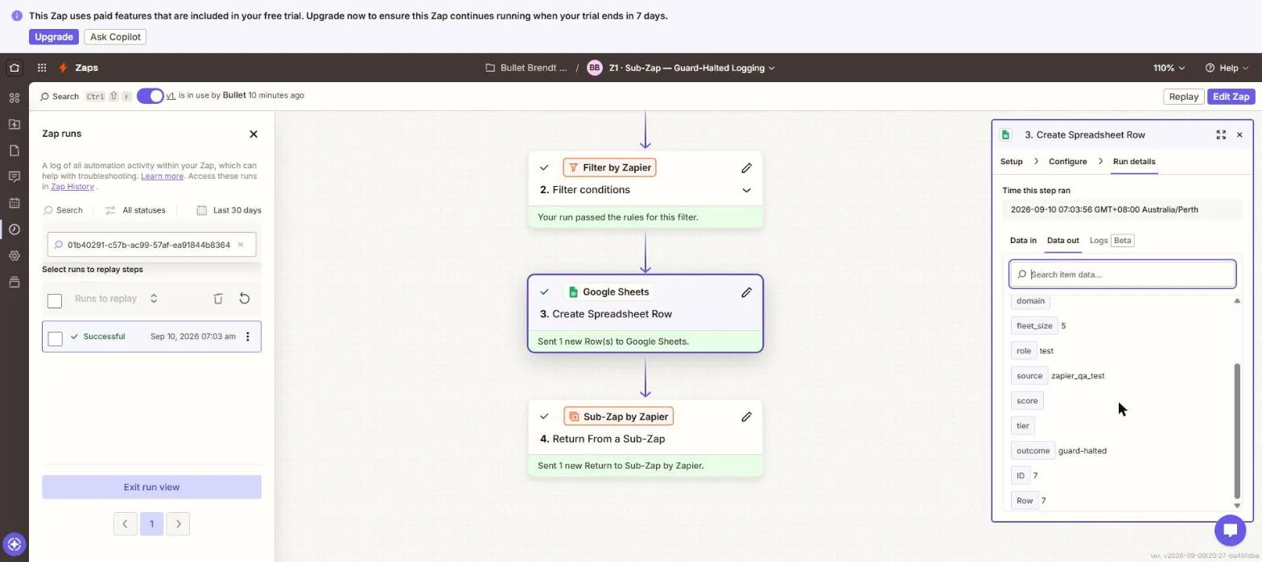Open the Zap name dropdown menu

click(x=692, y=68)
